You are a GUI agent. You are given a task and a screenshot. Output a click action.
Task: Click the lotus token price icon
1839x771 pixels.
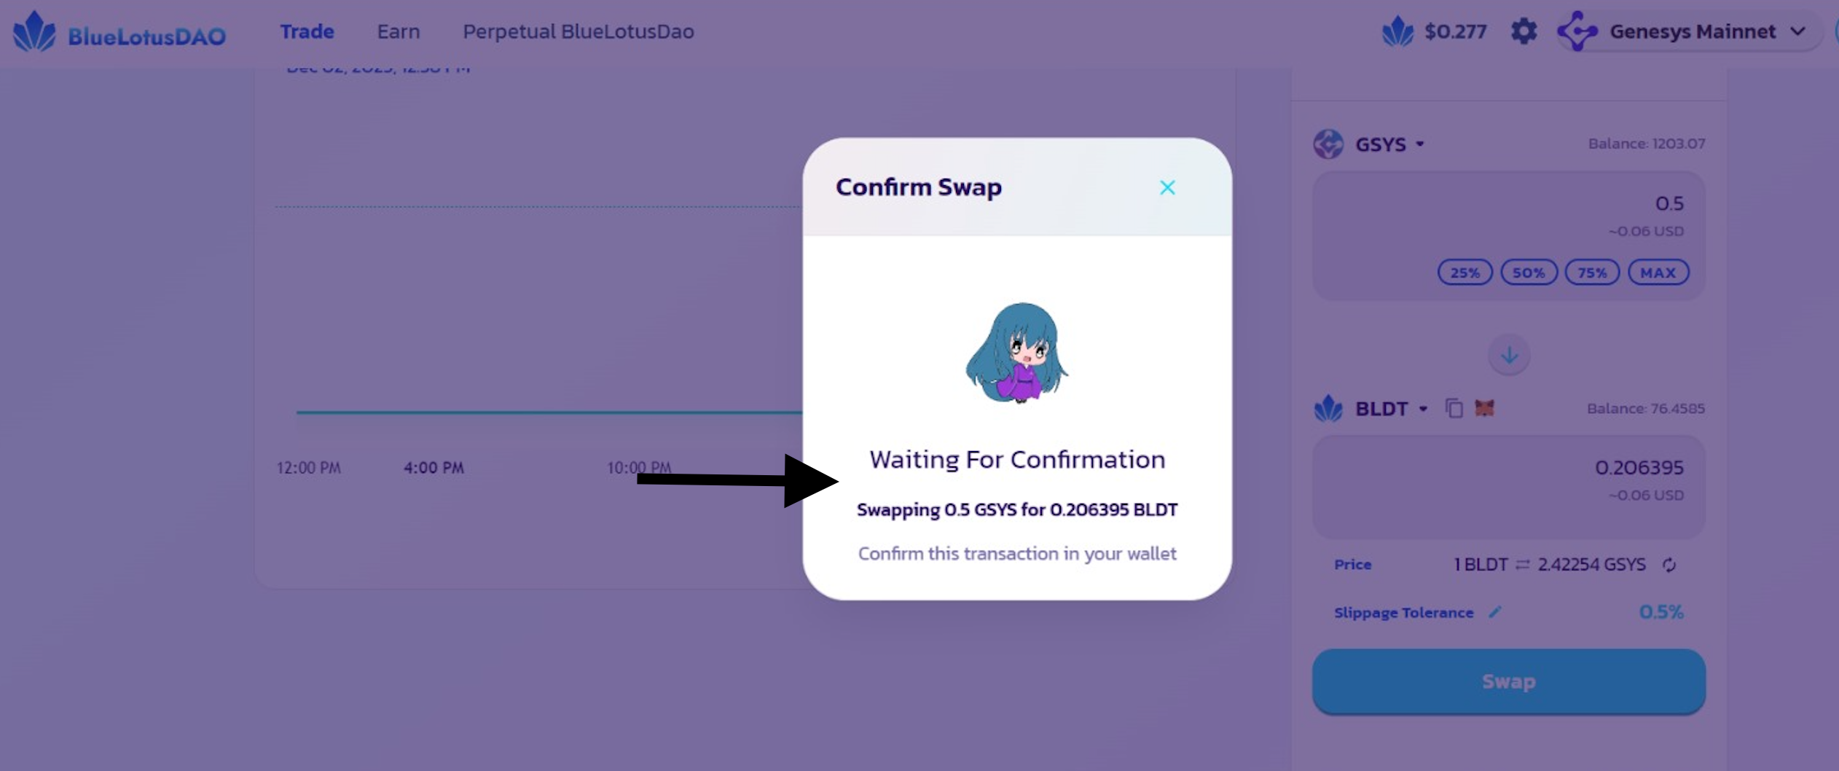(1397, 32)
